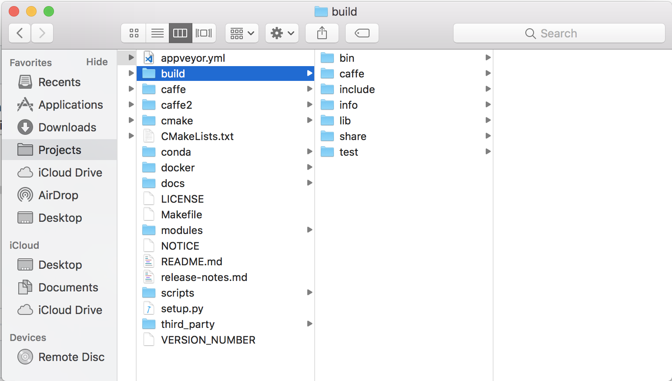Switch to list view
The height and width of the screenshot is (381, 672).
[157, 33]
